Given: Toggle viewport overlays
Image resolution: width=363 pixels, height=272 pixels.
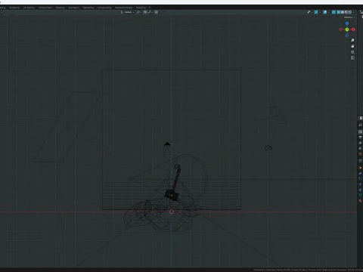Looking at the screenshot, I should click(324, 12).
